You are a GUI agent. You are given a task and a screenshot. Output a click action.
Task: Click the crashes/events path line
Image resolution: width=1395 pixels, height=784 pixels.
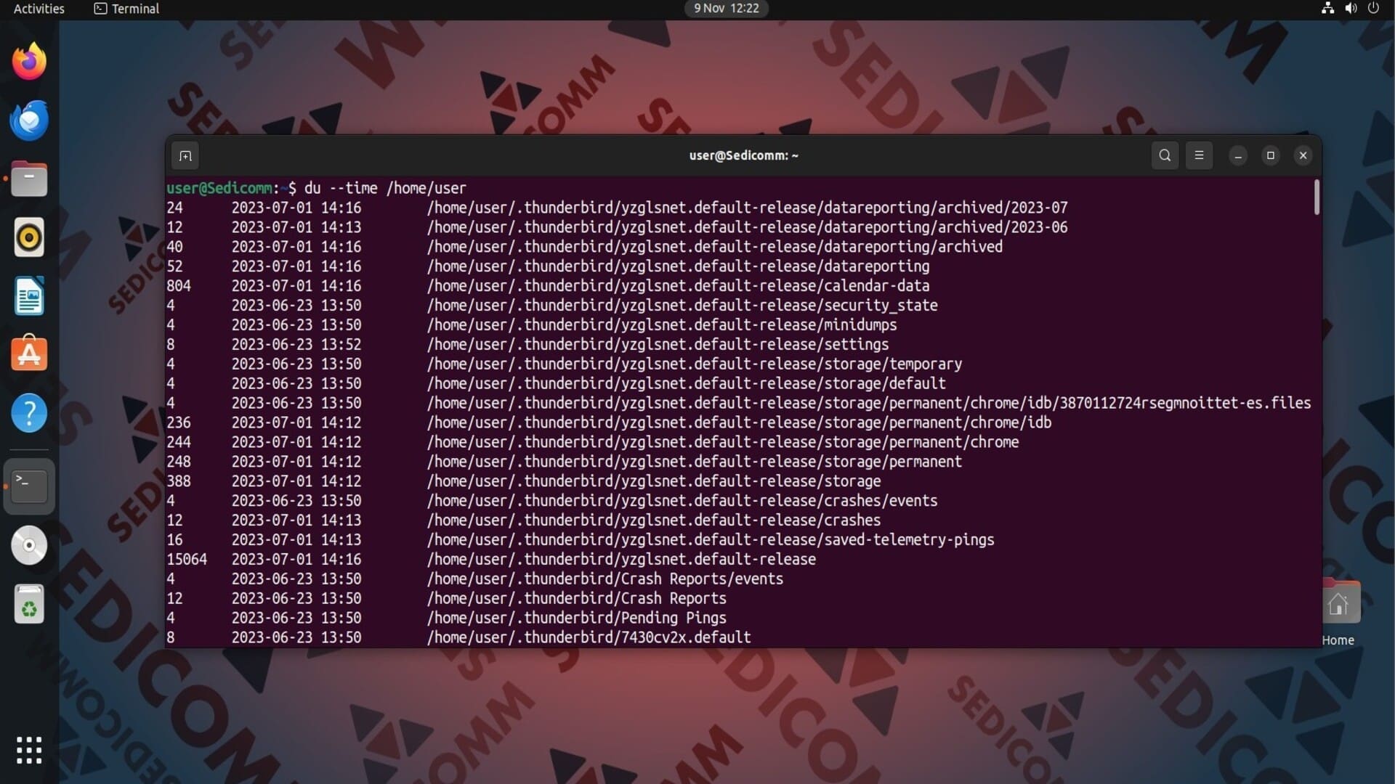click(682, 502)
